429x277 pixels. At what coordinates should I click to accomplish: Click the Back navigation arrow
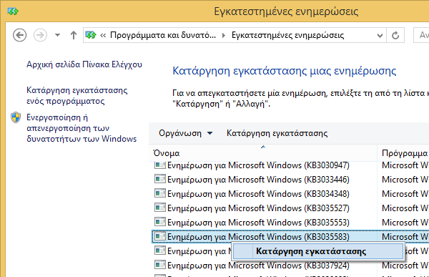click(20, 35)
